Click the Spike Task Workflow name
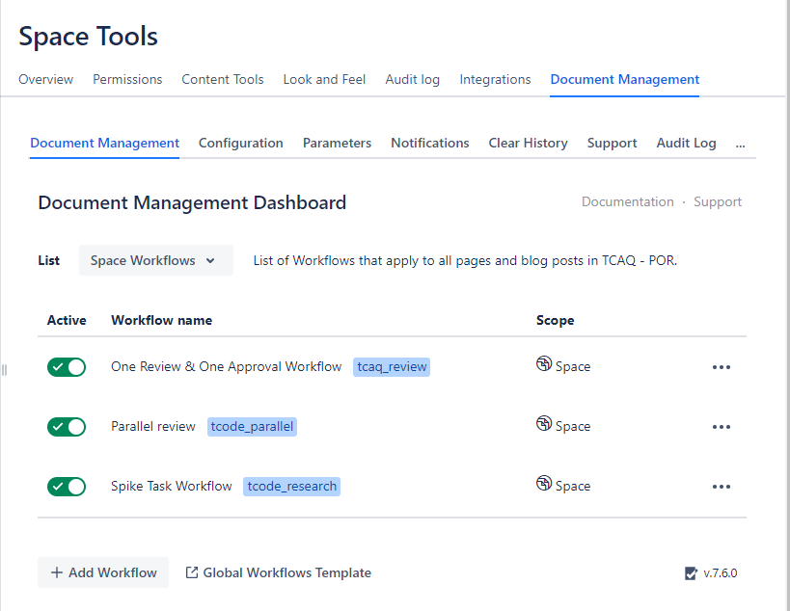 click(x=172, y=486)
